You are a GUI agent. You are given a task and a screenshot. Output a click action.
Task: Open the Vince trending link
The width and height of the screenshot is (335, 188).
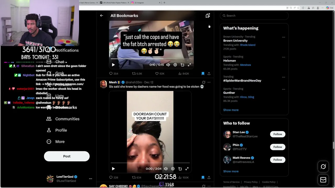coord(243,97)
